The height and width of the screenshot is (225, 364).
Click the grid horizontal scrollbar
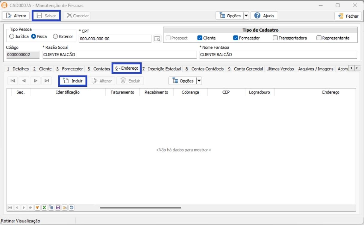click(x=141, y=207)
